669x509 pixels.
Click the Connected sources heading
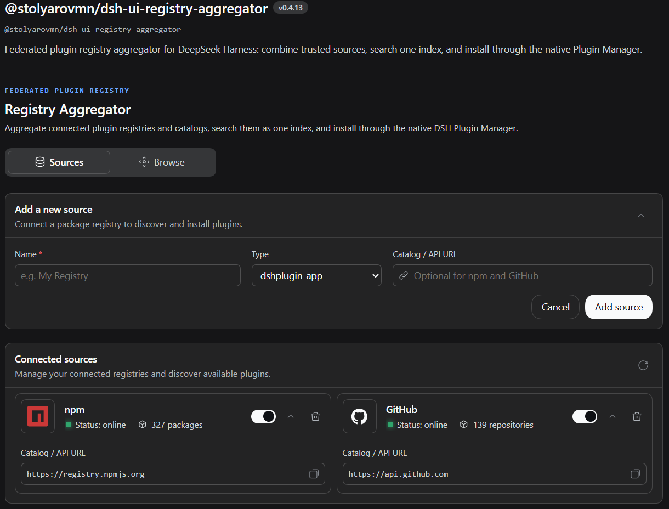coord(56,359)
